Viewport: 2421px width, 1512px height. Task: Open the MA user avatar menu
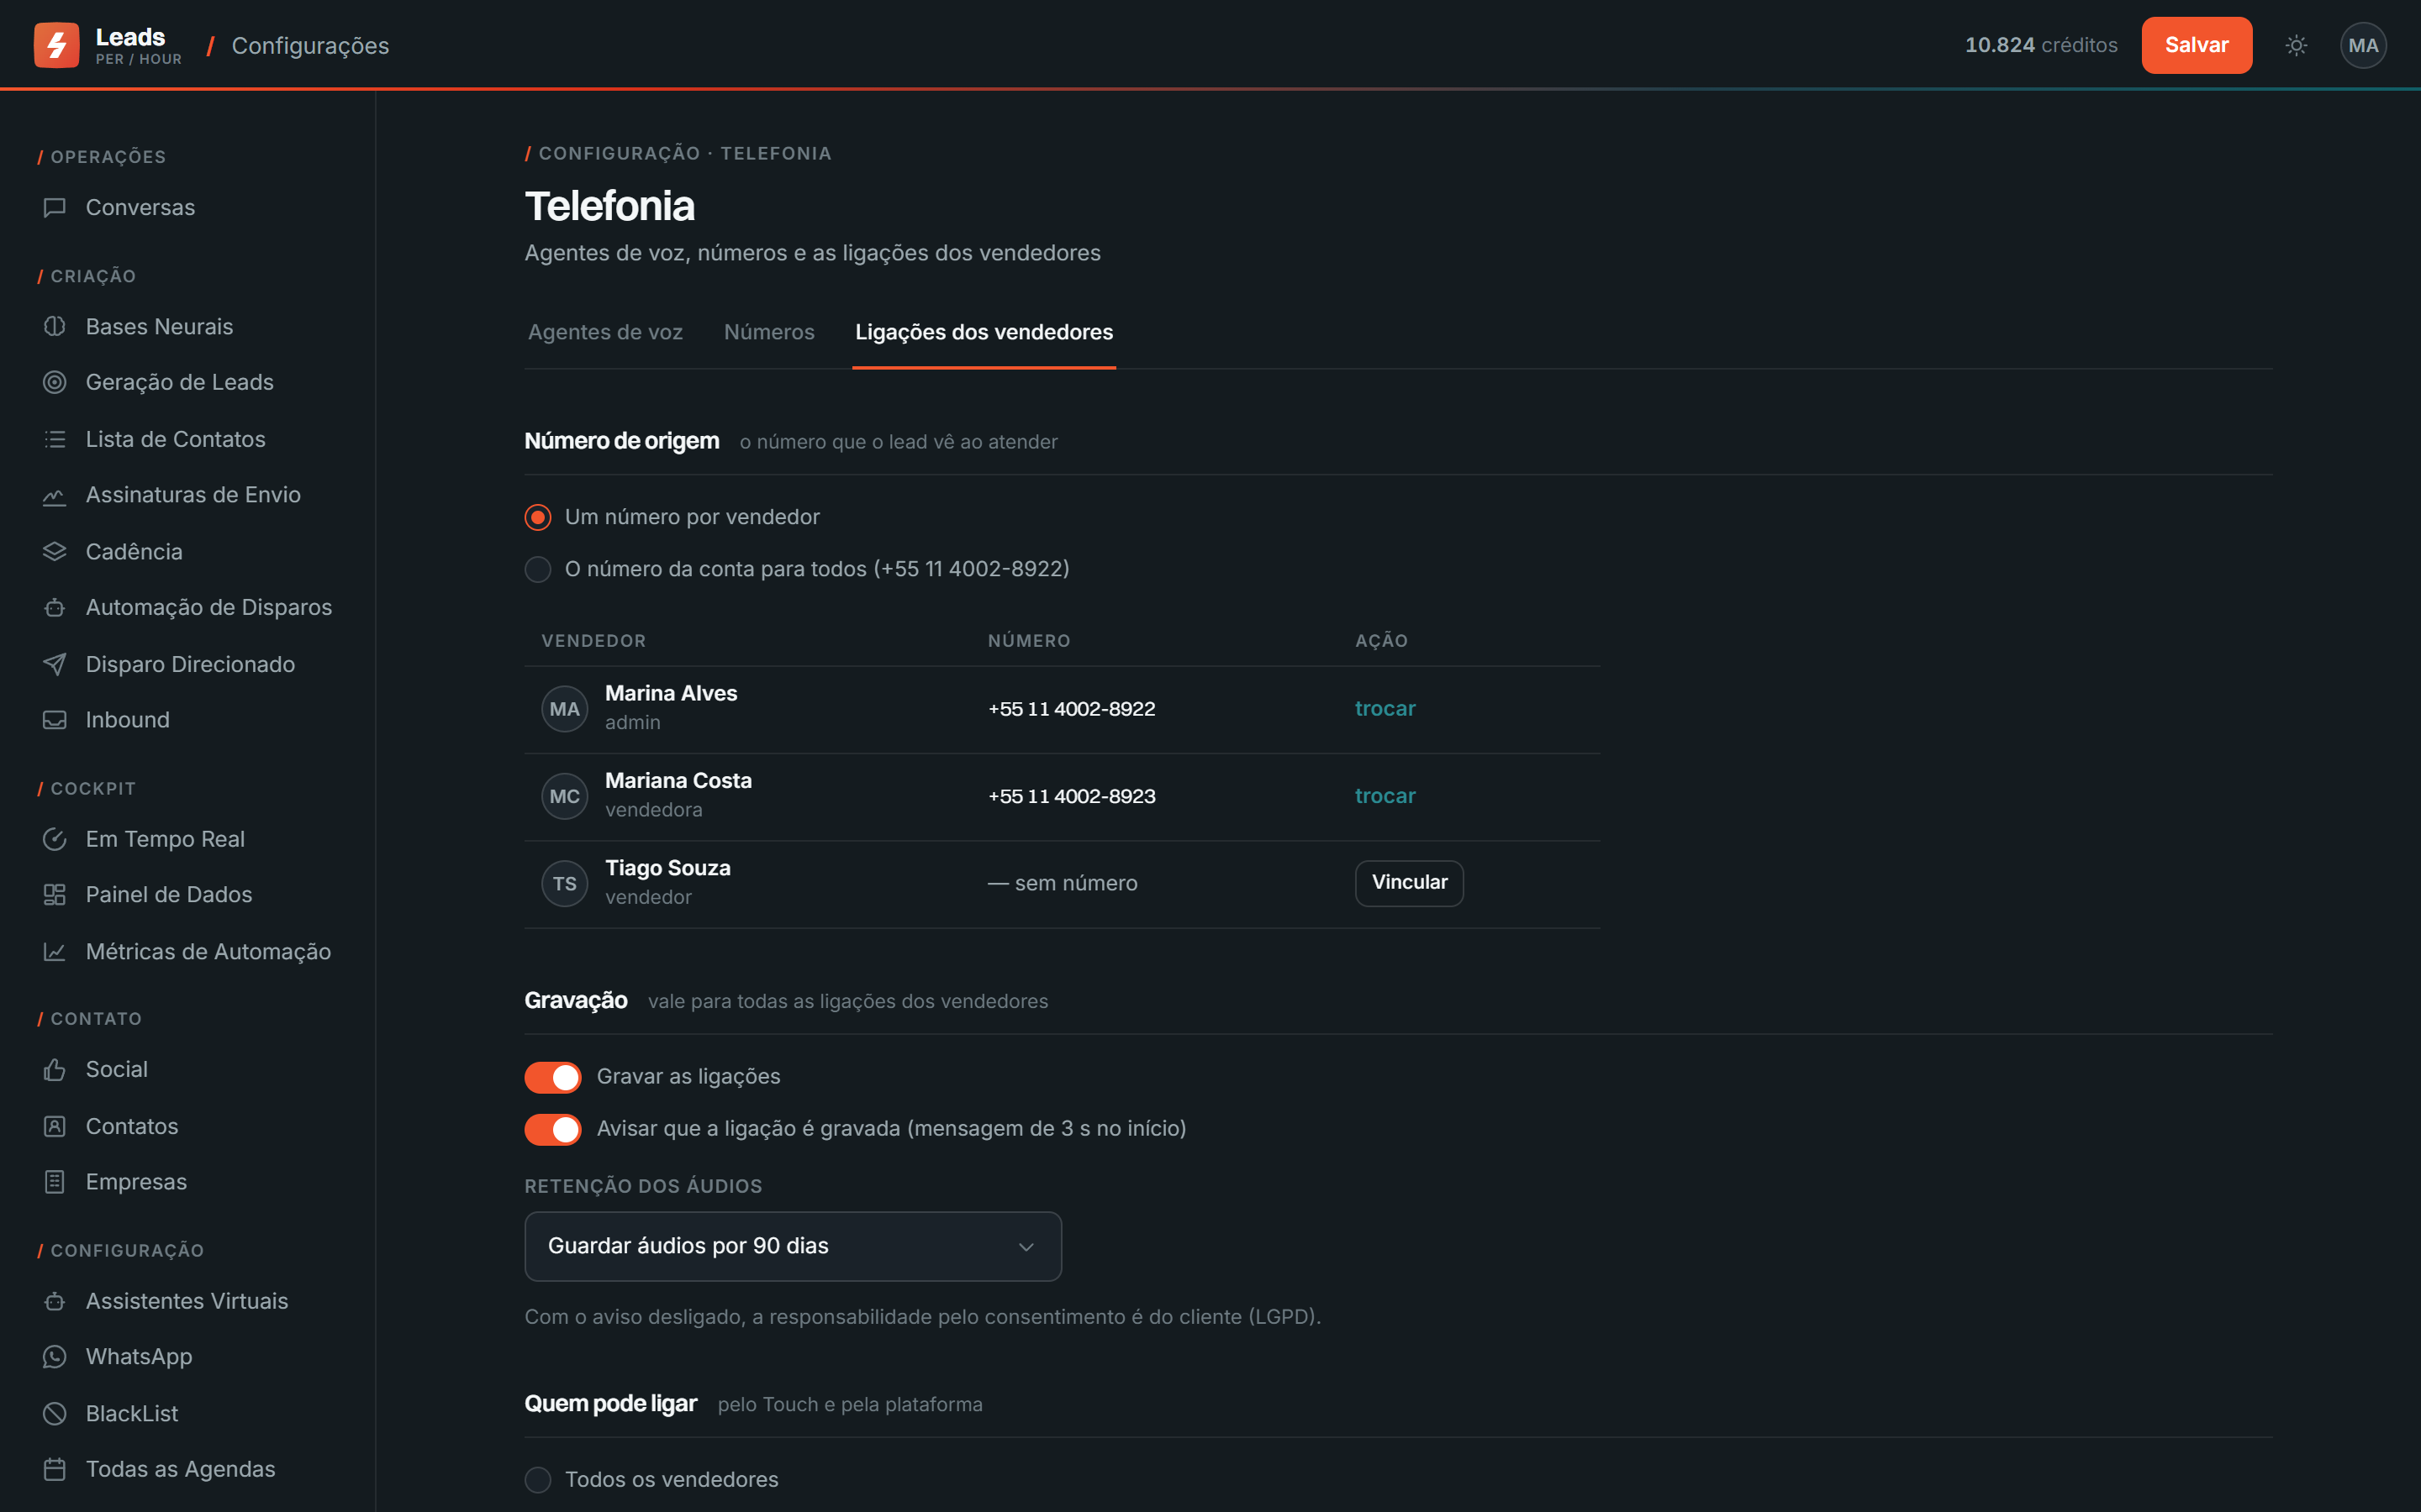click(2363, 45)
